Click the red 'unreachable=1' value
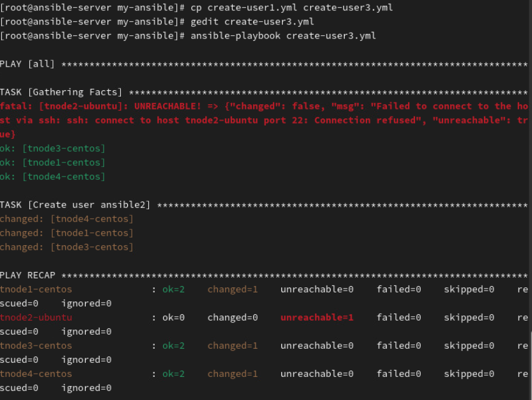Image resolution: width=532 pixels, height=400 pixels. (317, 317)
